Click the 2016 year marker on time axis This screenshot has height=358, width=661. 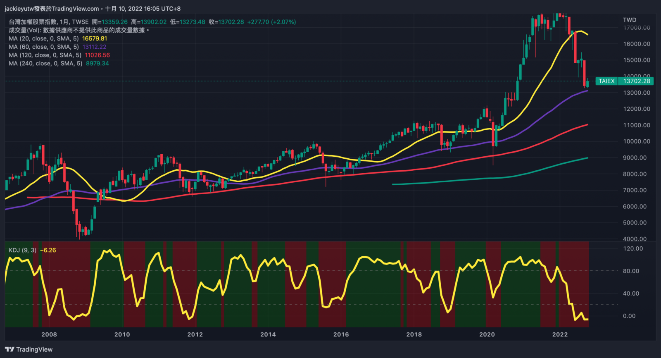(341, 334)
